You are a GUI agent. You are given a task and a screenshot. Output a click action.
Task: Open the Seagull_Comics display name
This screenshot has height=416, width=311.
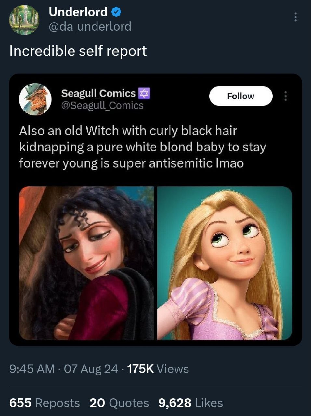coord(98,93)
